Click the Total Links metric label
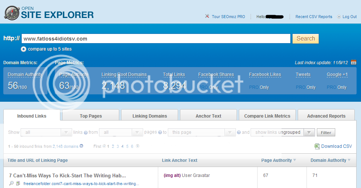Image resolution: width=361 pixels, height=188 pixels. pos(174,74)
